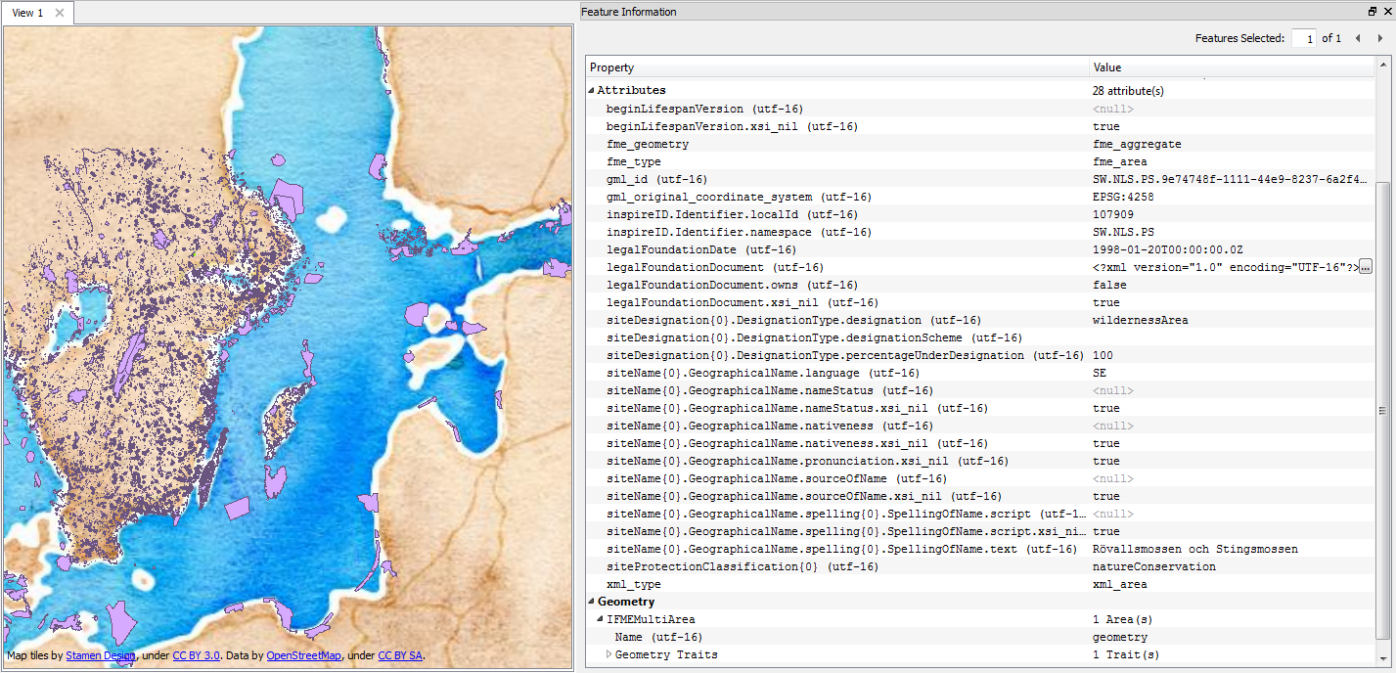
Task: Select the Name (utf-16) geometry row
Action: 980,637
